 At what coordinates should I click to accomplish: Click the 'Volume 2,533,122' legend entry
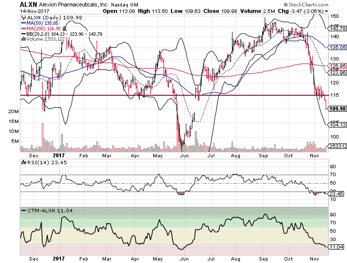46,39
